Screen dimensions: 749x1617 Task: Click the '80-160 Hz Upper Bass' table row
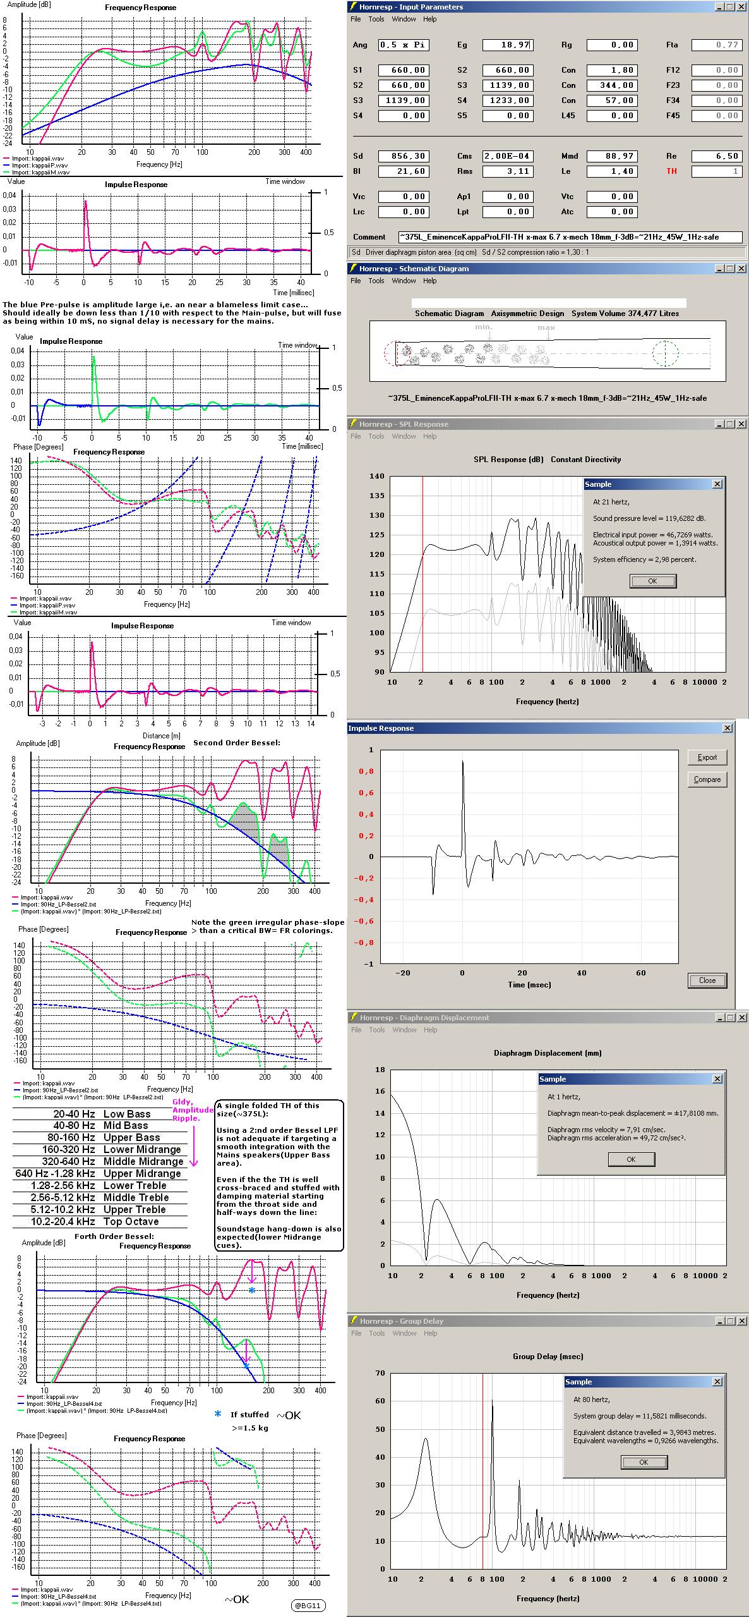pos(100,1137)
